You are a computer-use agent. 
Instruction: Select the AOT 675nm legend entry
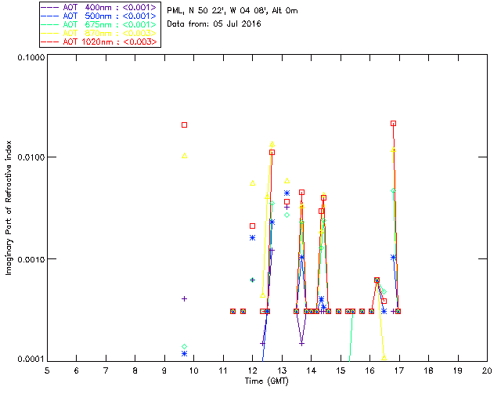point(99,24)
